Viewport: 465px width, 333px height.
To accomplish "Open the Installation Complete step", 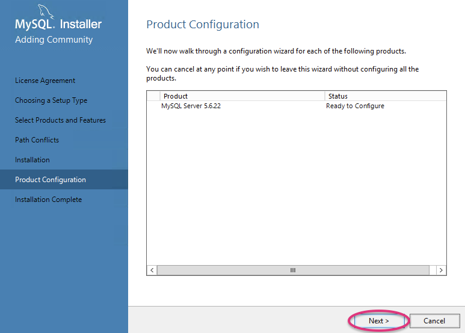I will coord(48,200).
